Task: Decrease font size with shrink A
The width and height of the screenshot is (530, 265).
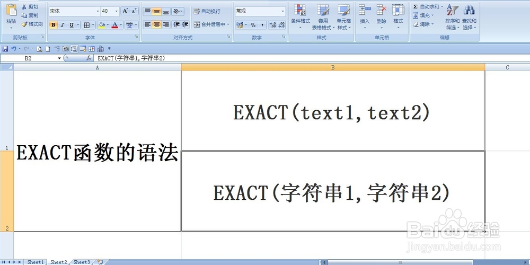Action: point(134,11)
